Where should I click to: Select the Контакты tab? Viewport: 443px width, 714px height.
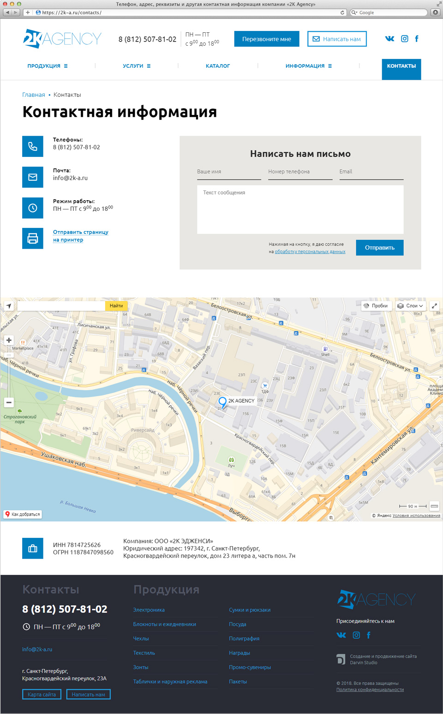pos(401,69)
